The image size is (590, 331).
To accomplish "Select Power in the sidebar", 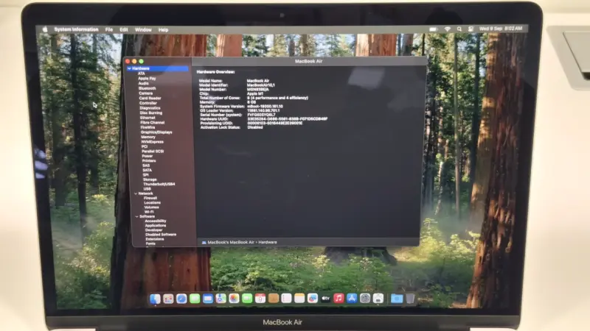I will 147,156.
